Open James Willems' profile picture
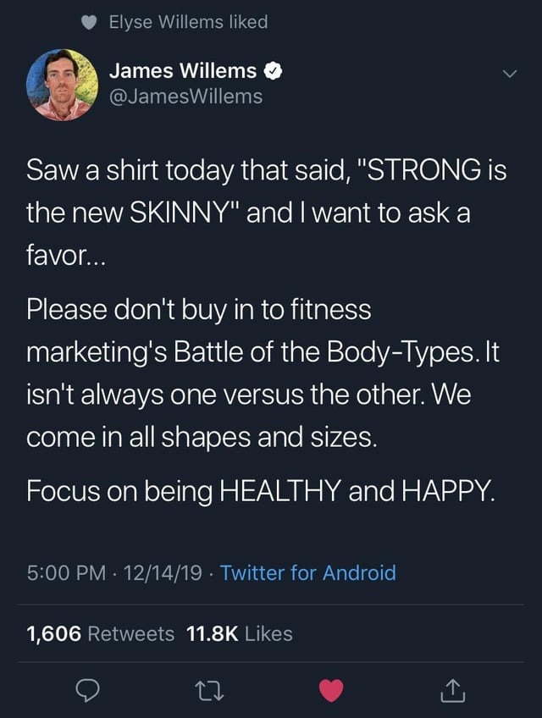 [x=60, y=85]
